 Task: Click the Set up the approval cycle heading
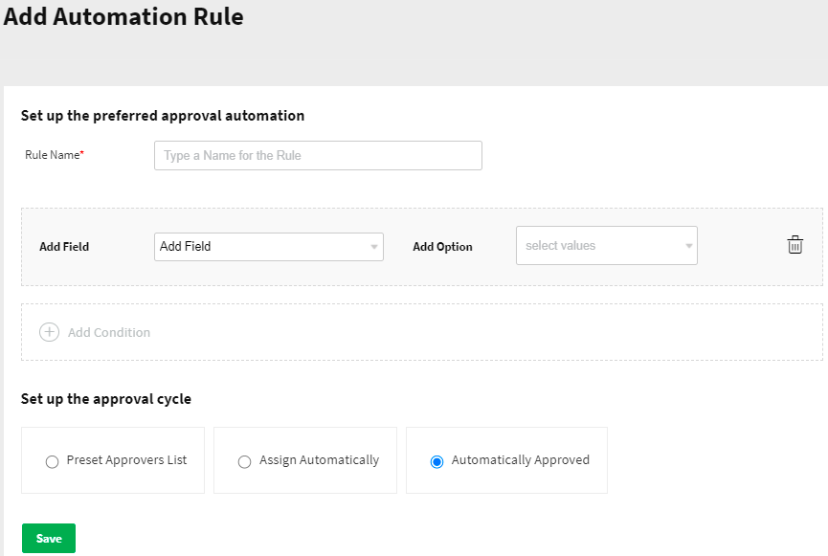click(106, 399)
